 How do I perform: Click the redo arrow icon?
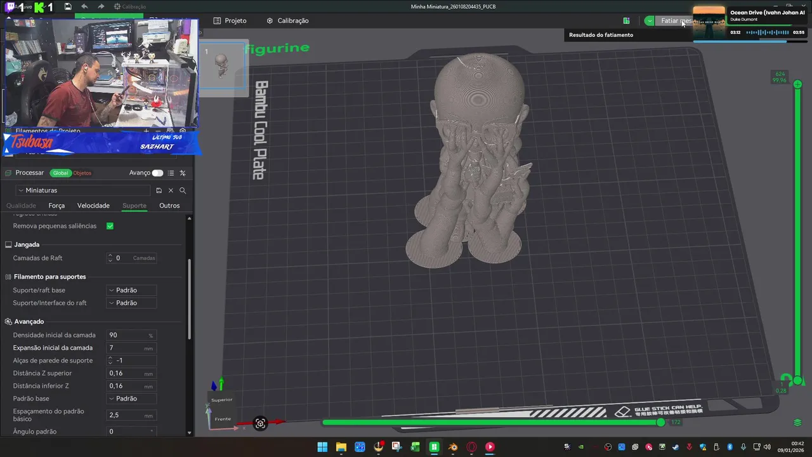101,6
